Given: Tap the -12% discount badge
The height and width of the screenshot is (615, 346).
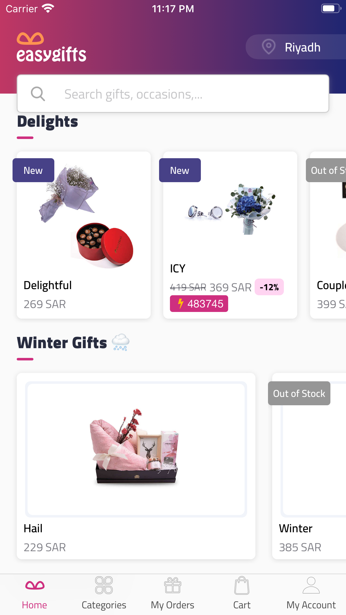Looking at the screenshot, I should [x=269, y=287].
